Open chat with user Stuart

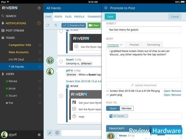tap(13, 95)
